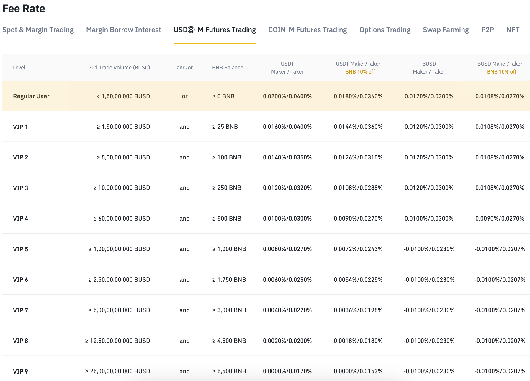This screenshot has width=530, height=381.
Task: Click the Fee Rate heading
Action: tap(24, 9)
